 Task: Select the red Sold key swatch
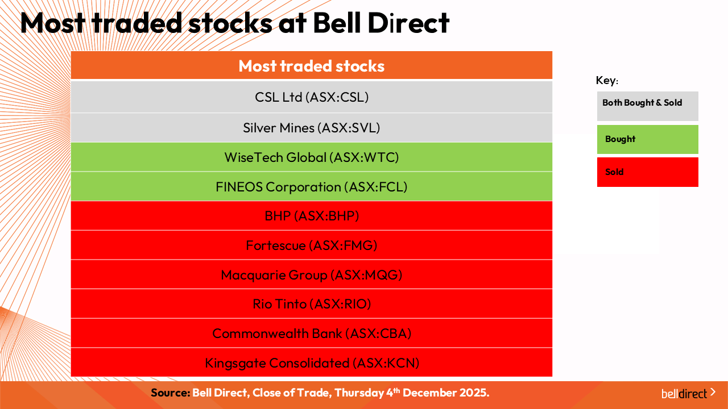point(647,172)
